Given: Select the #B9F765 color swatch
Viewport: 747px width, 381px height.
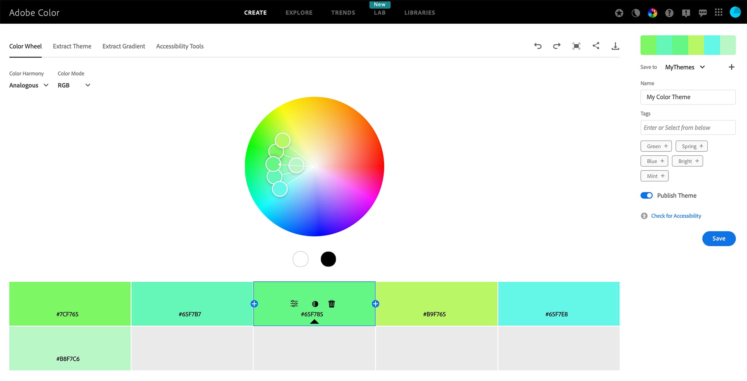Looking at the screenshot, I should 436,304.
